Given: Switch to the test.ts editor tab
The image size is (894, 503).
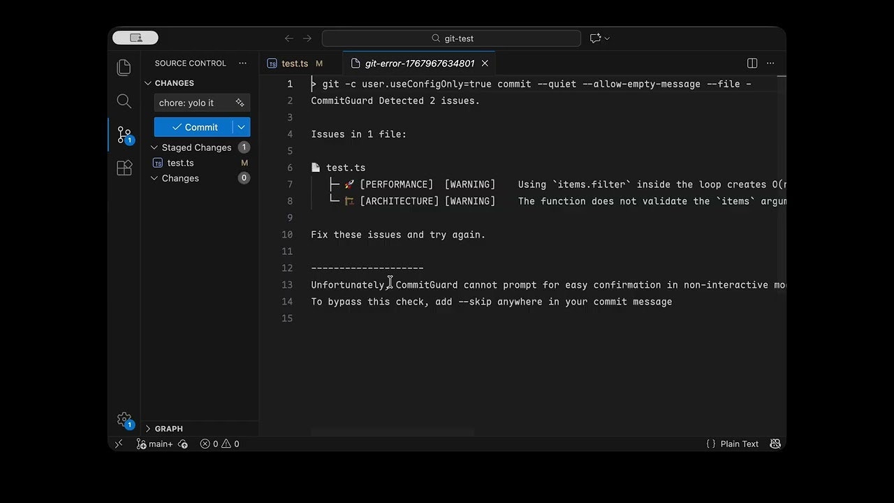Looking at the screenshot, I should (294, 63).
